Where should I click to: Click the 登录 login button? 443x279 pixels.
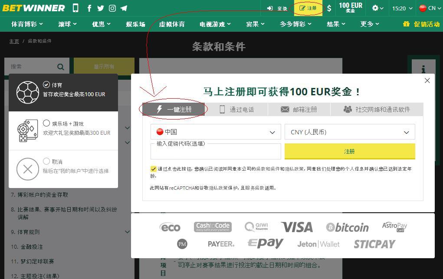pyautogui.click(x=277, y=8)
